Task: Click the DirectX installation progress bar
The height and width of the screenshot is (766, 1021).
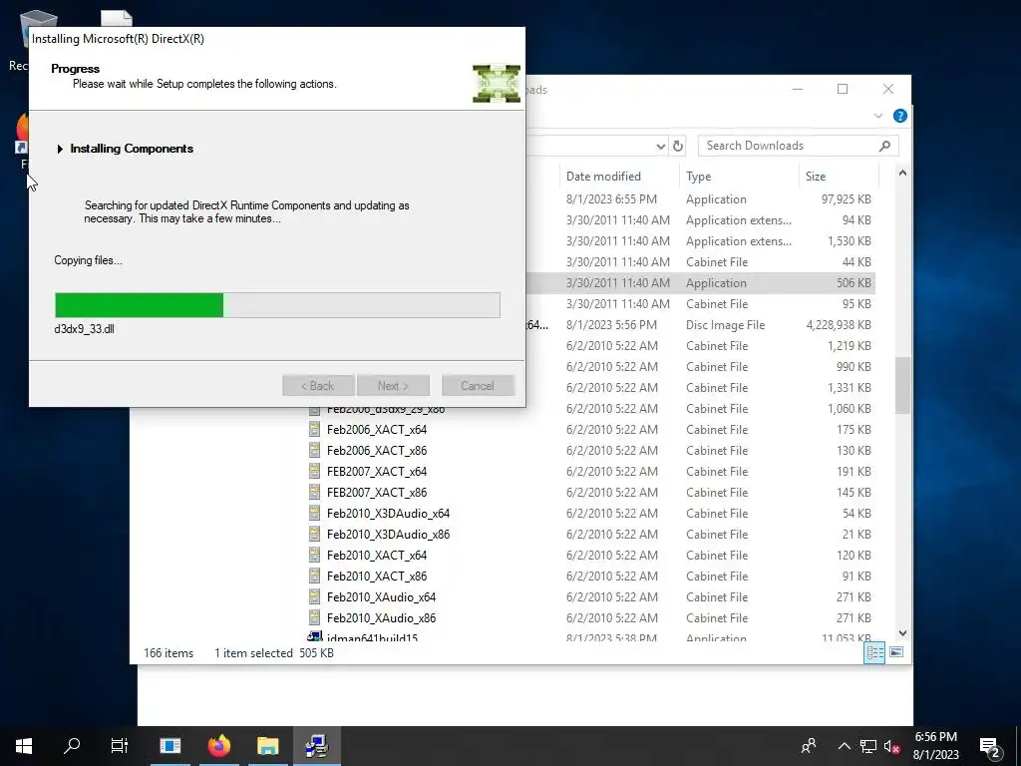Action: click(x=277, y=305)
